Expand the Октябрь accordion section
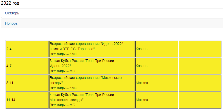Image resolution: width=223 pixels, height=109 pixels. point(12,13)
